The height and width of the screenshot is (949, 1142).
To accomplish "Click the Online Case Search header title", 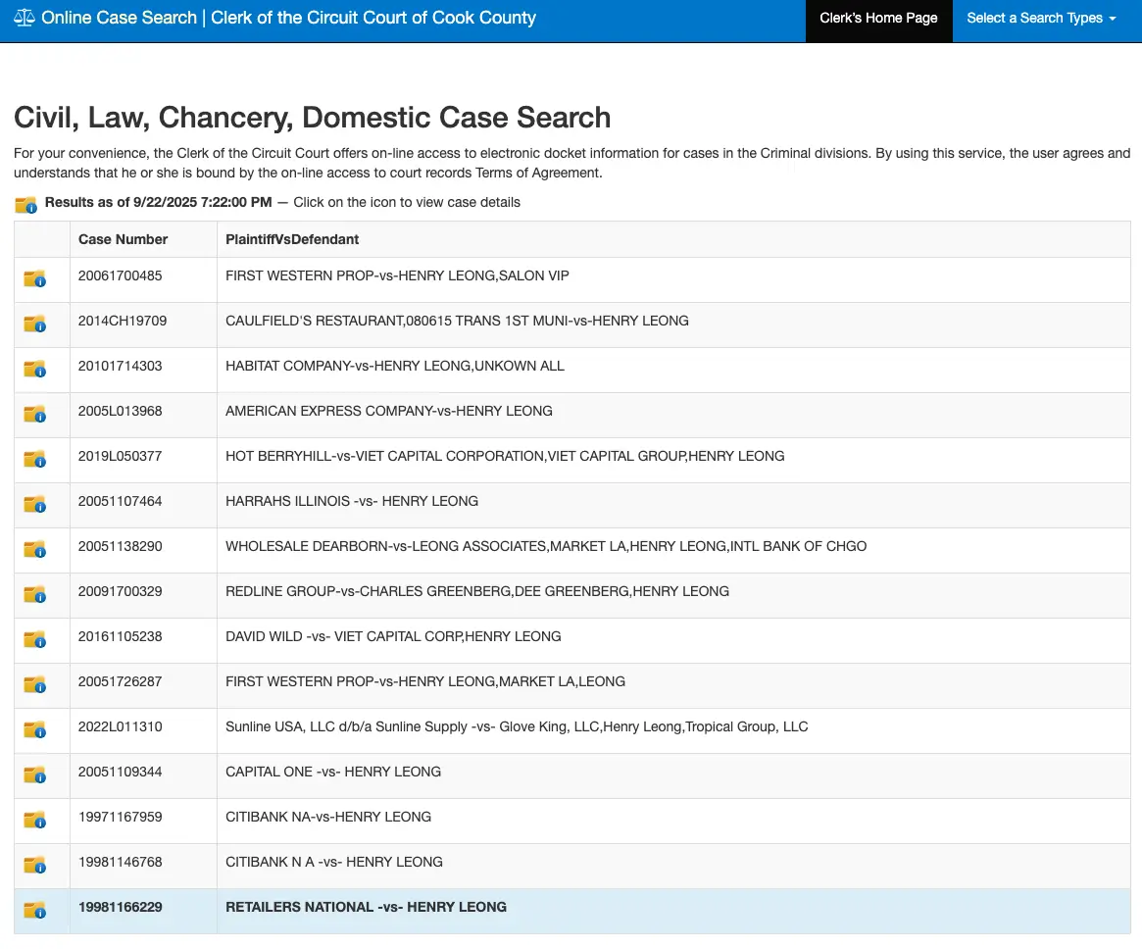I will click(288, 19).
